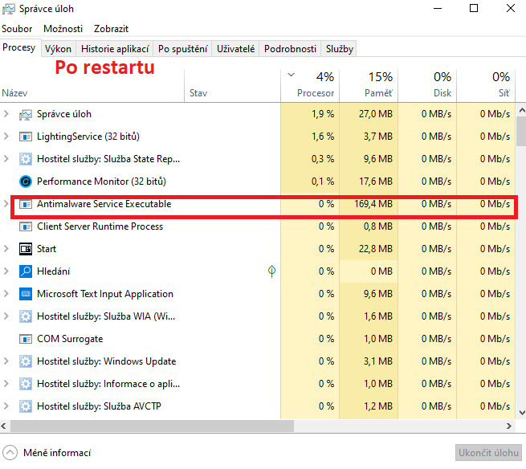Select the Performance Monitor (32 bitů) name
526x469 pixels.
point(101,181)
